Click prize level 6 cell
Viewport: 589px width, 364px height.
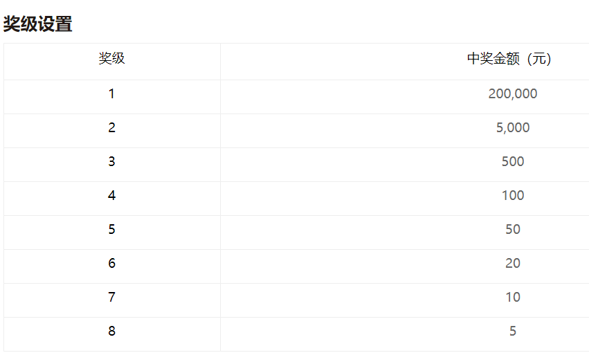[x=112, y=266]
